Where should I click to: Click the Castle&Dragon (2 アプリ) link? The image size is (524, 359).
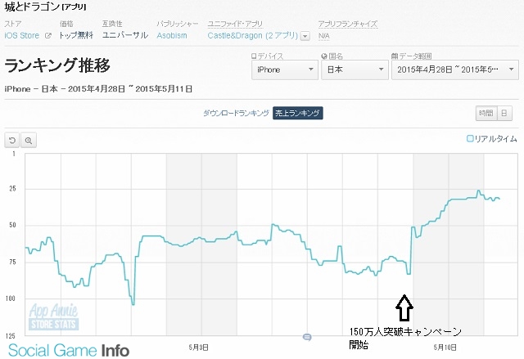point(252,36)
